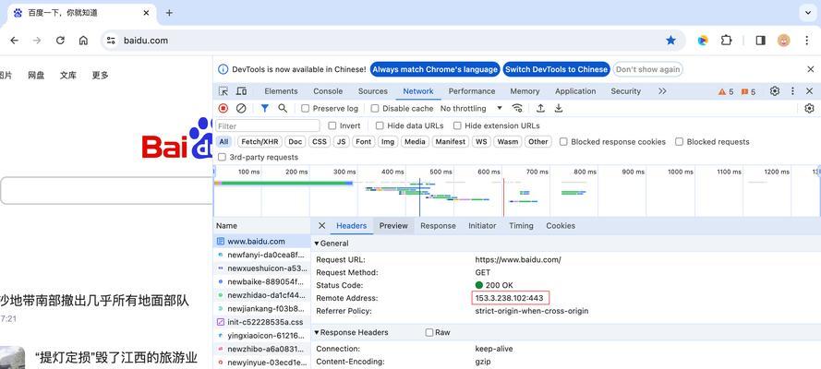
Task: Toggle the browser side panel icon
Action: click(x=761, y=41)
